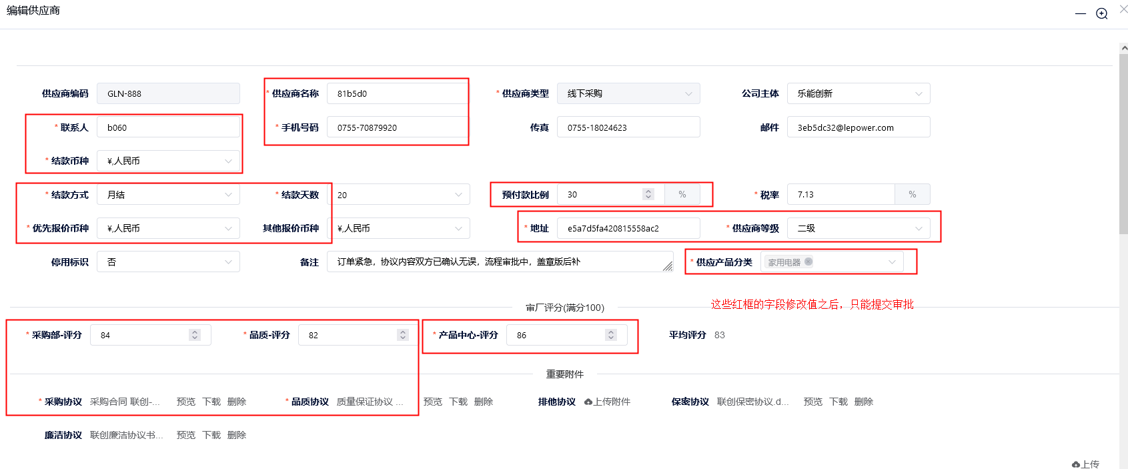1128x469 pixels.
Task: Adjust 品质-评分 using its spinner arrows
Action: tap(403, 335)
